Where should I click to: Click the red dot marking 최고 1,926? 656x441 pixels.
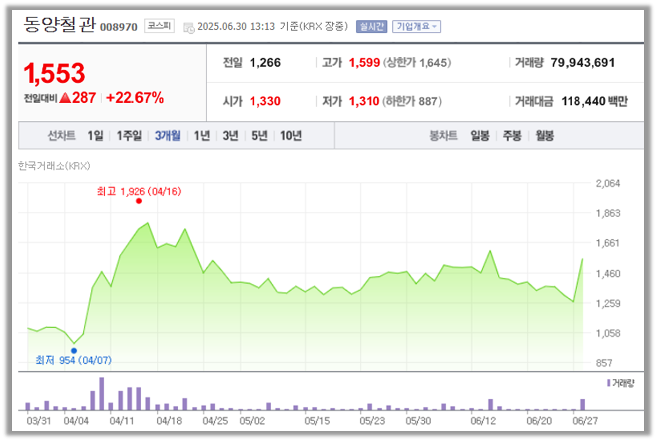pyautogui.click(x=139, y=201)
